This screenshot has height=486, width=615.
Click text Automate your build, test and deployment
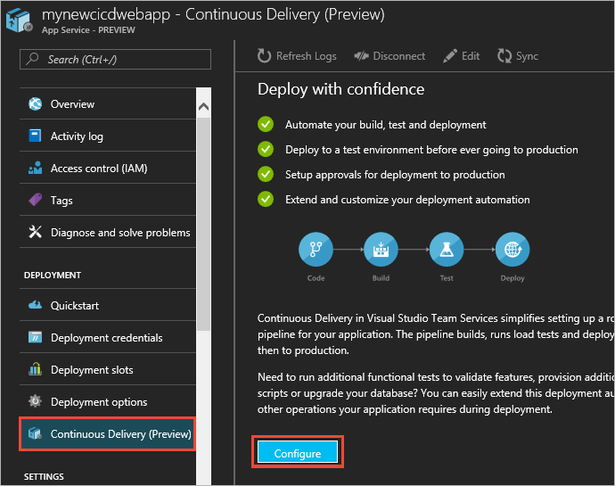click(386, 125)
